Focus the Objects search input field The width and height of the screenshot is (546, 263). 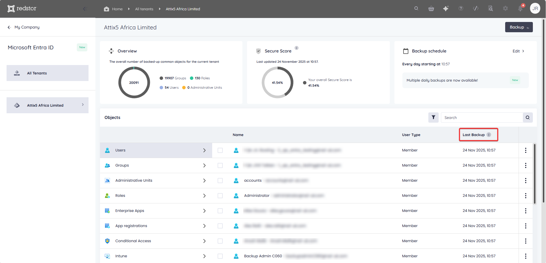[x=482, y=118]
